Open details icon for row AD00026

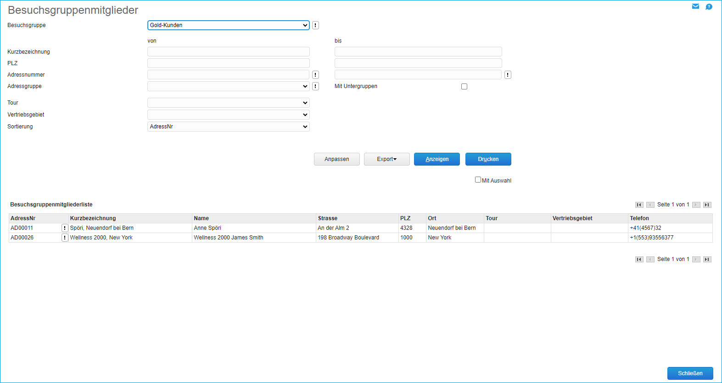click(x=65, y=238)
